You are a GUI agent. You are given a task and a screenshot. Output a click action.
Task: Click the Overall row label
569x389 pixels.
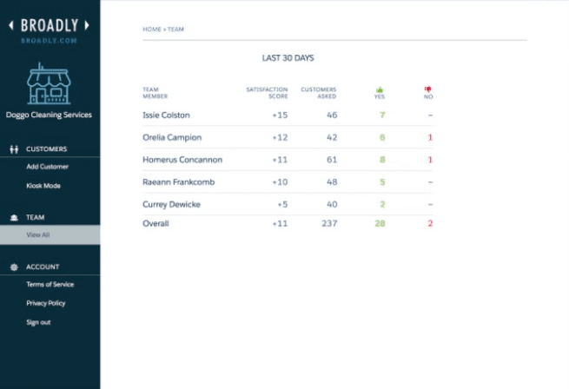point(155,223)
